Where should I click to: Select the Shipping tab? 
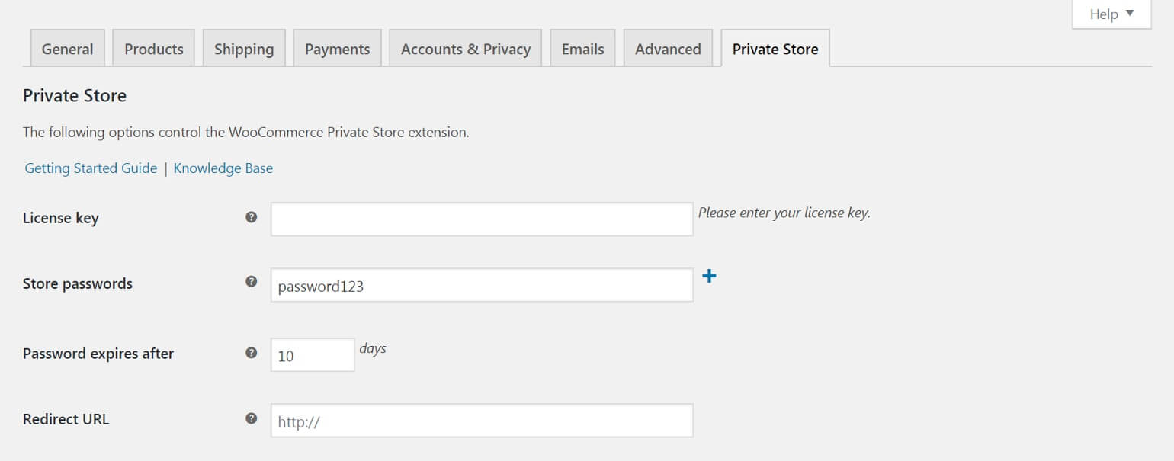click(x=244, y=48)
